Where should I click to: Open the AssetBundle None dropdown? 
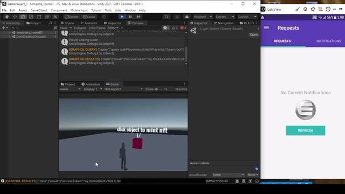coord(228,175)
